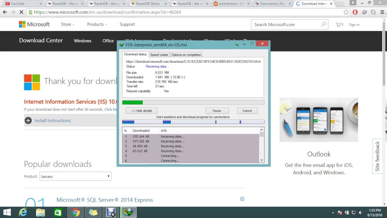Expand the Products menu dropdown

97,24
